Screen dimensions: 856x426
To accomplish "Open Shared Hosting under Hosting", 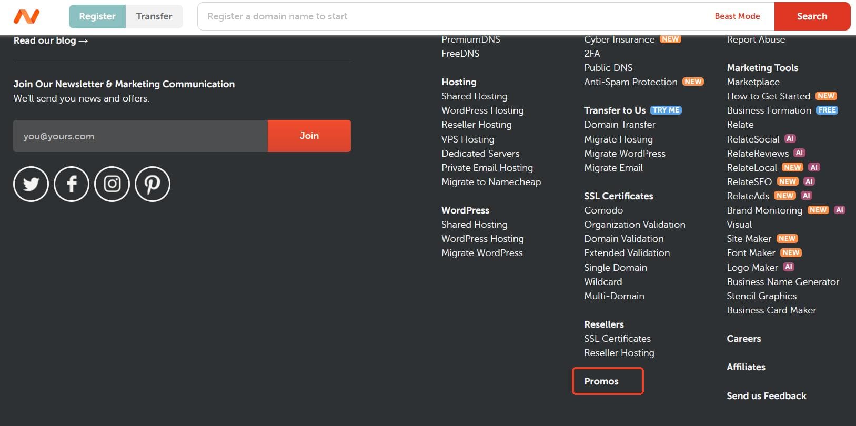I will click(475, 96).
